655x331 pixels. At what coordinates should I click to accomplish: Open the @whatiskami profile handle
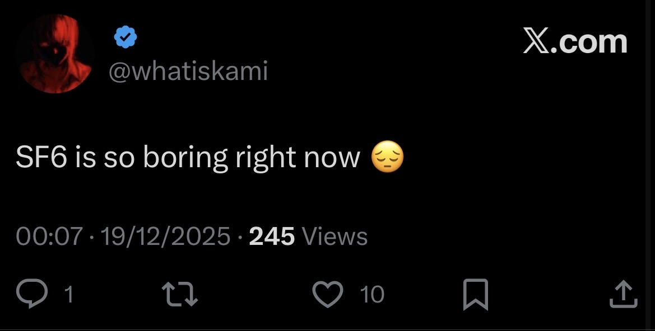(188, 72)
